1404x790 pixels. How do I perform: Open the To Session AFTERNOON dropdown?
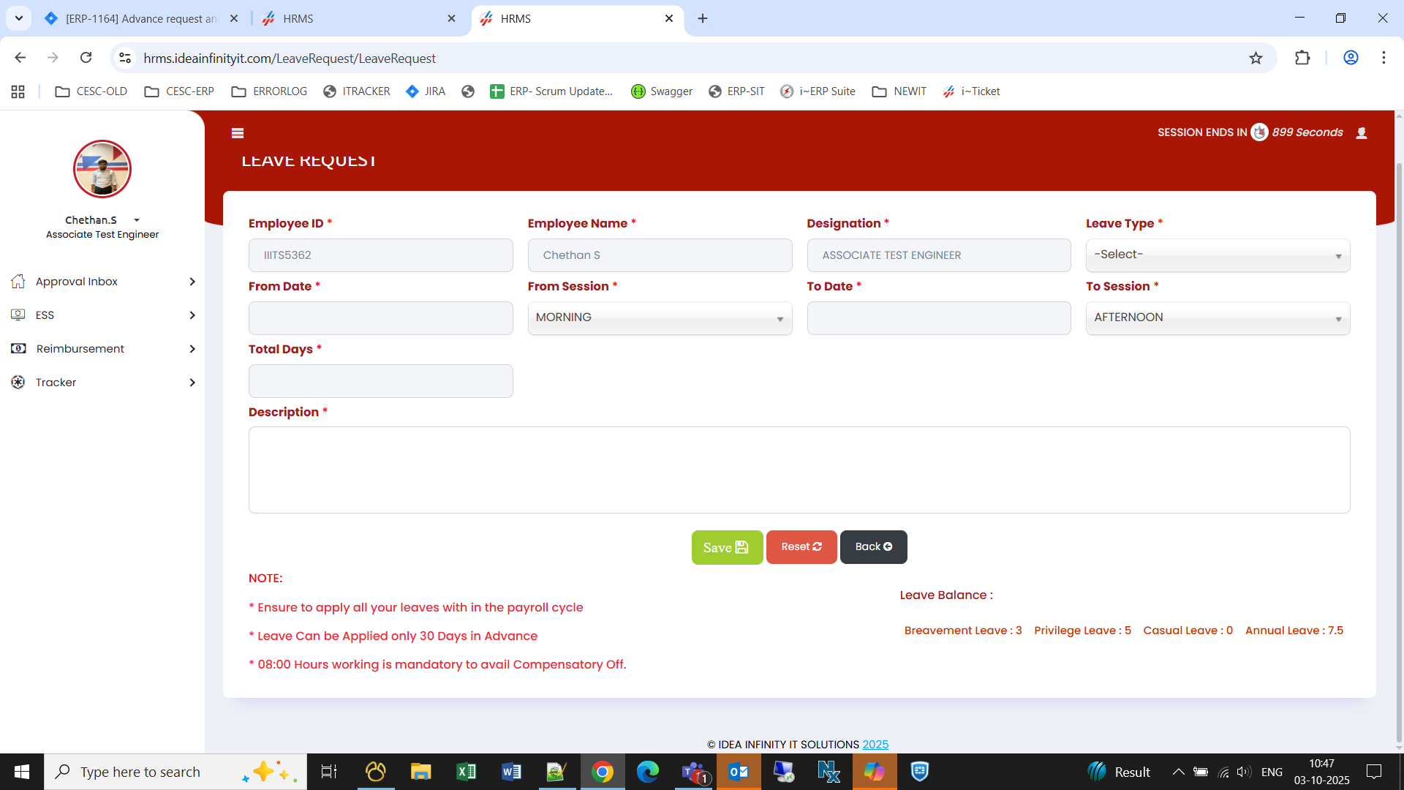click(1218, 318)
